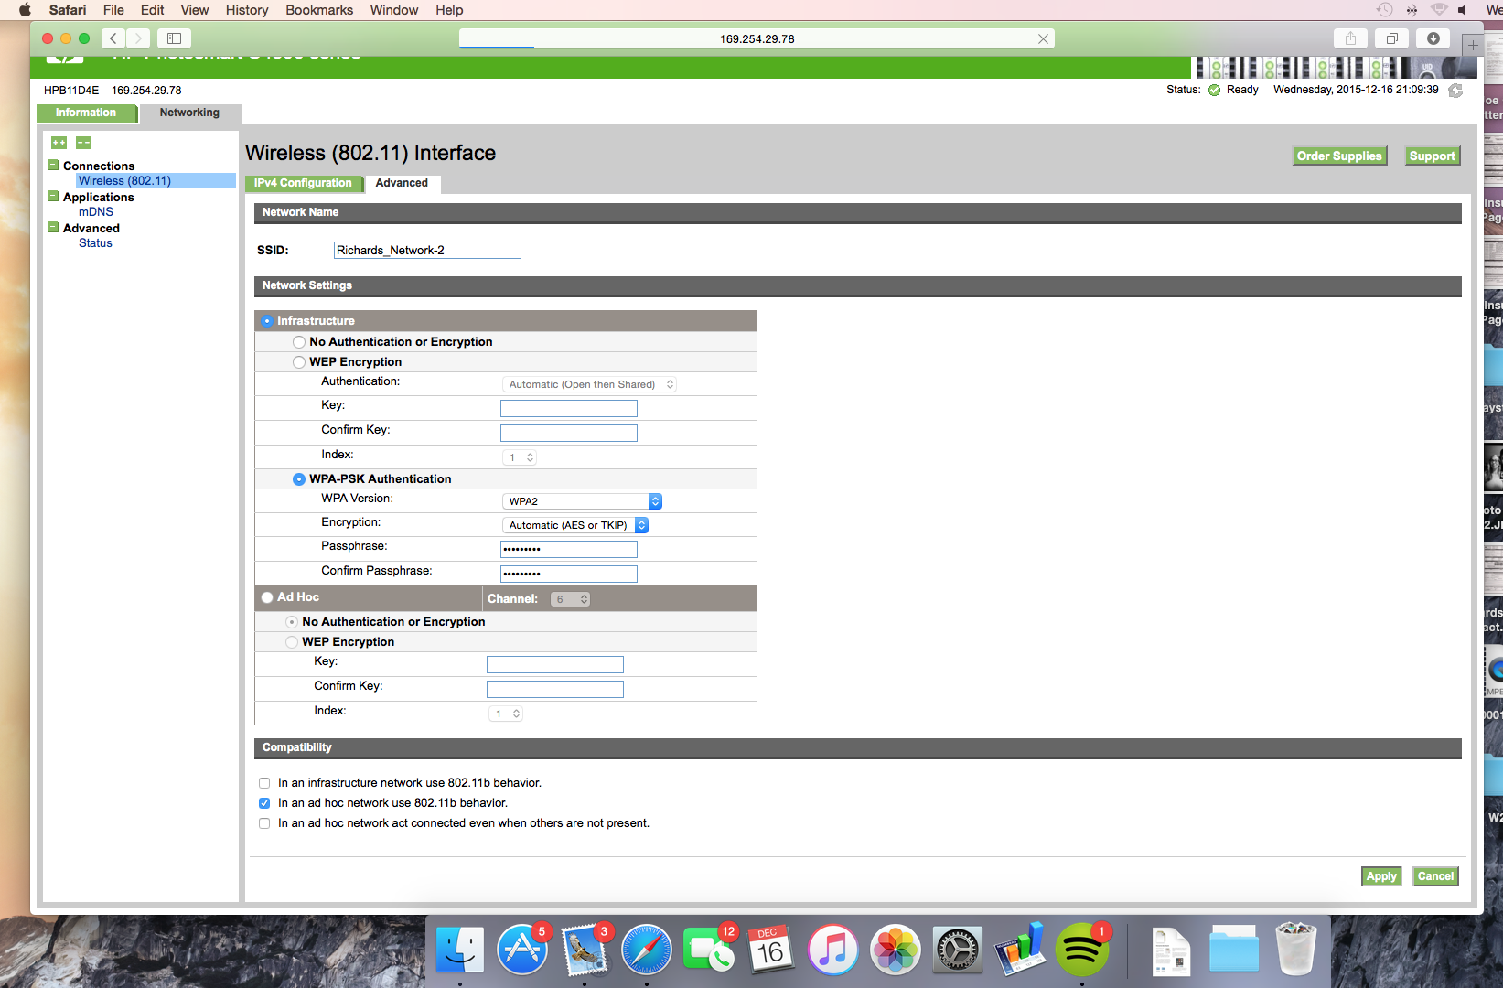Open the volume menu bar icon
Screen dimensions: 1503x988
coord(1463,10)
